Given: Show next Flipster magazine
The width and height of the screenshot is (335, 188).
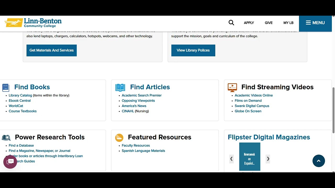Looking at the screenshot, I should [268, 159].
